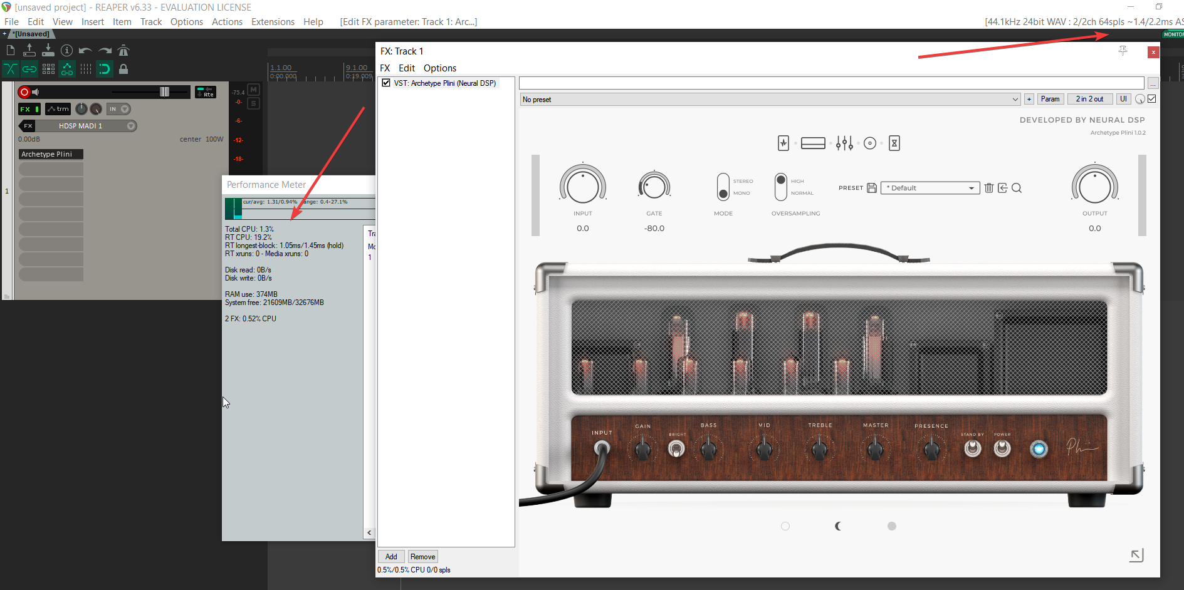This screenshot has height=590, width=1184.
Task: Toggle ripple editing grid icon
Action: tap(48, 69)
